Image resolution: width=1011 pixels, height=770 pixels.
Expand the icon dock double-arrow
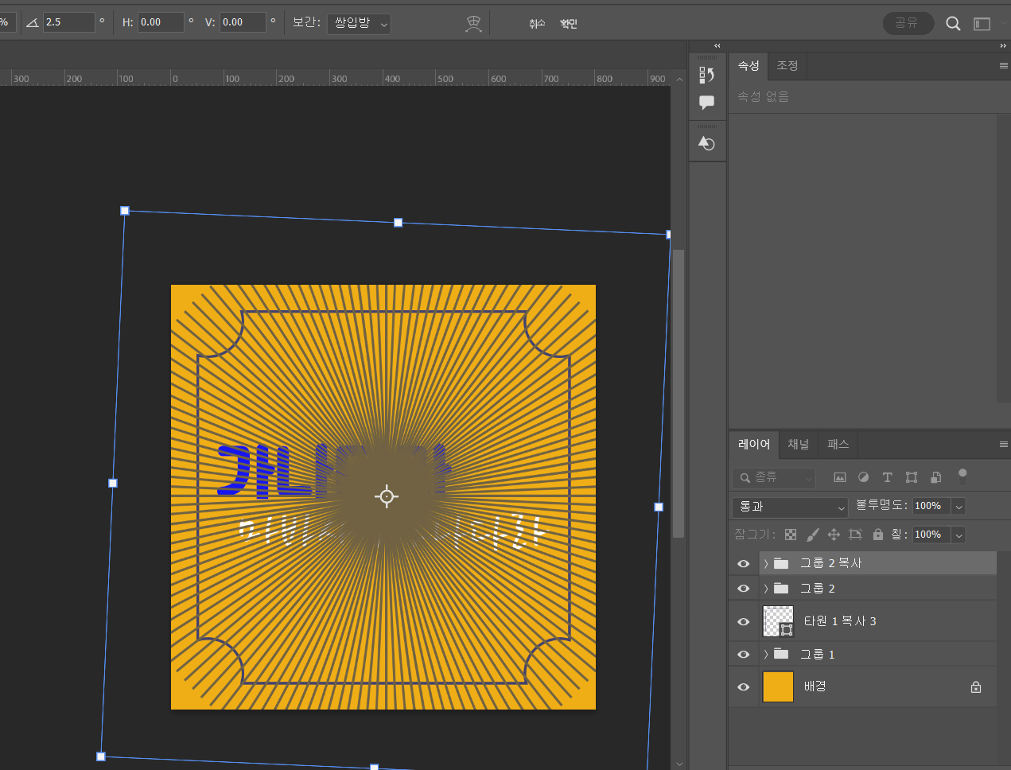click(717, 46)
